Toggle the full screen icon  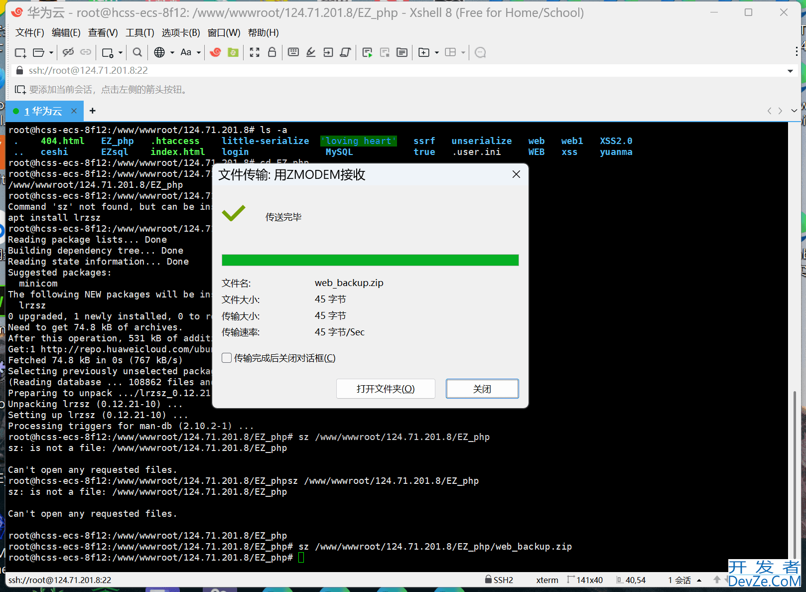(x=255, y=52)
